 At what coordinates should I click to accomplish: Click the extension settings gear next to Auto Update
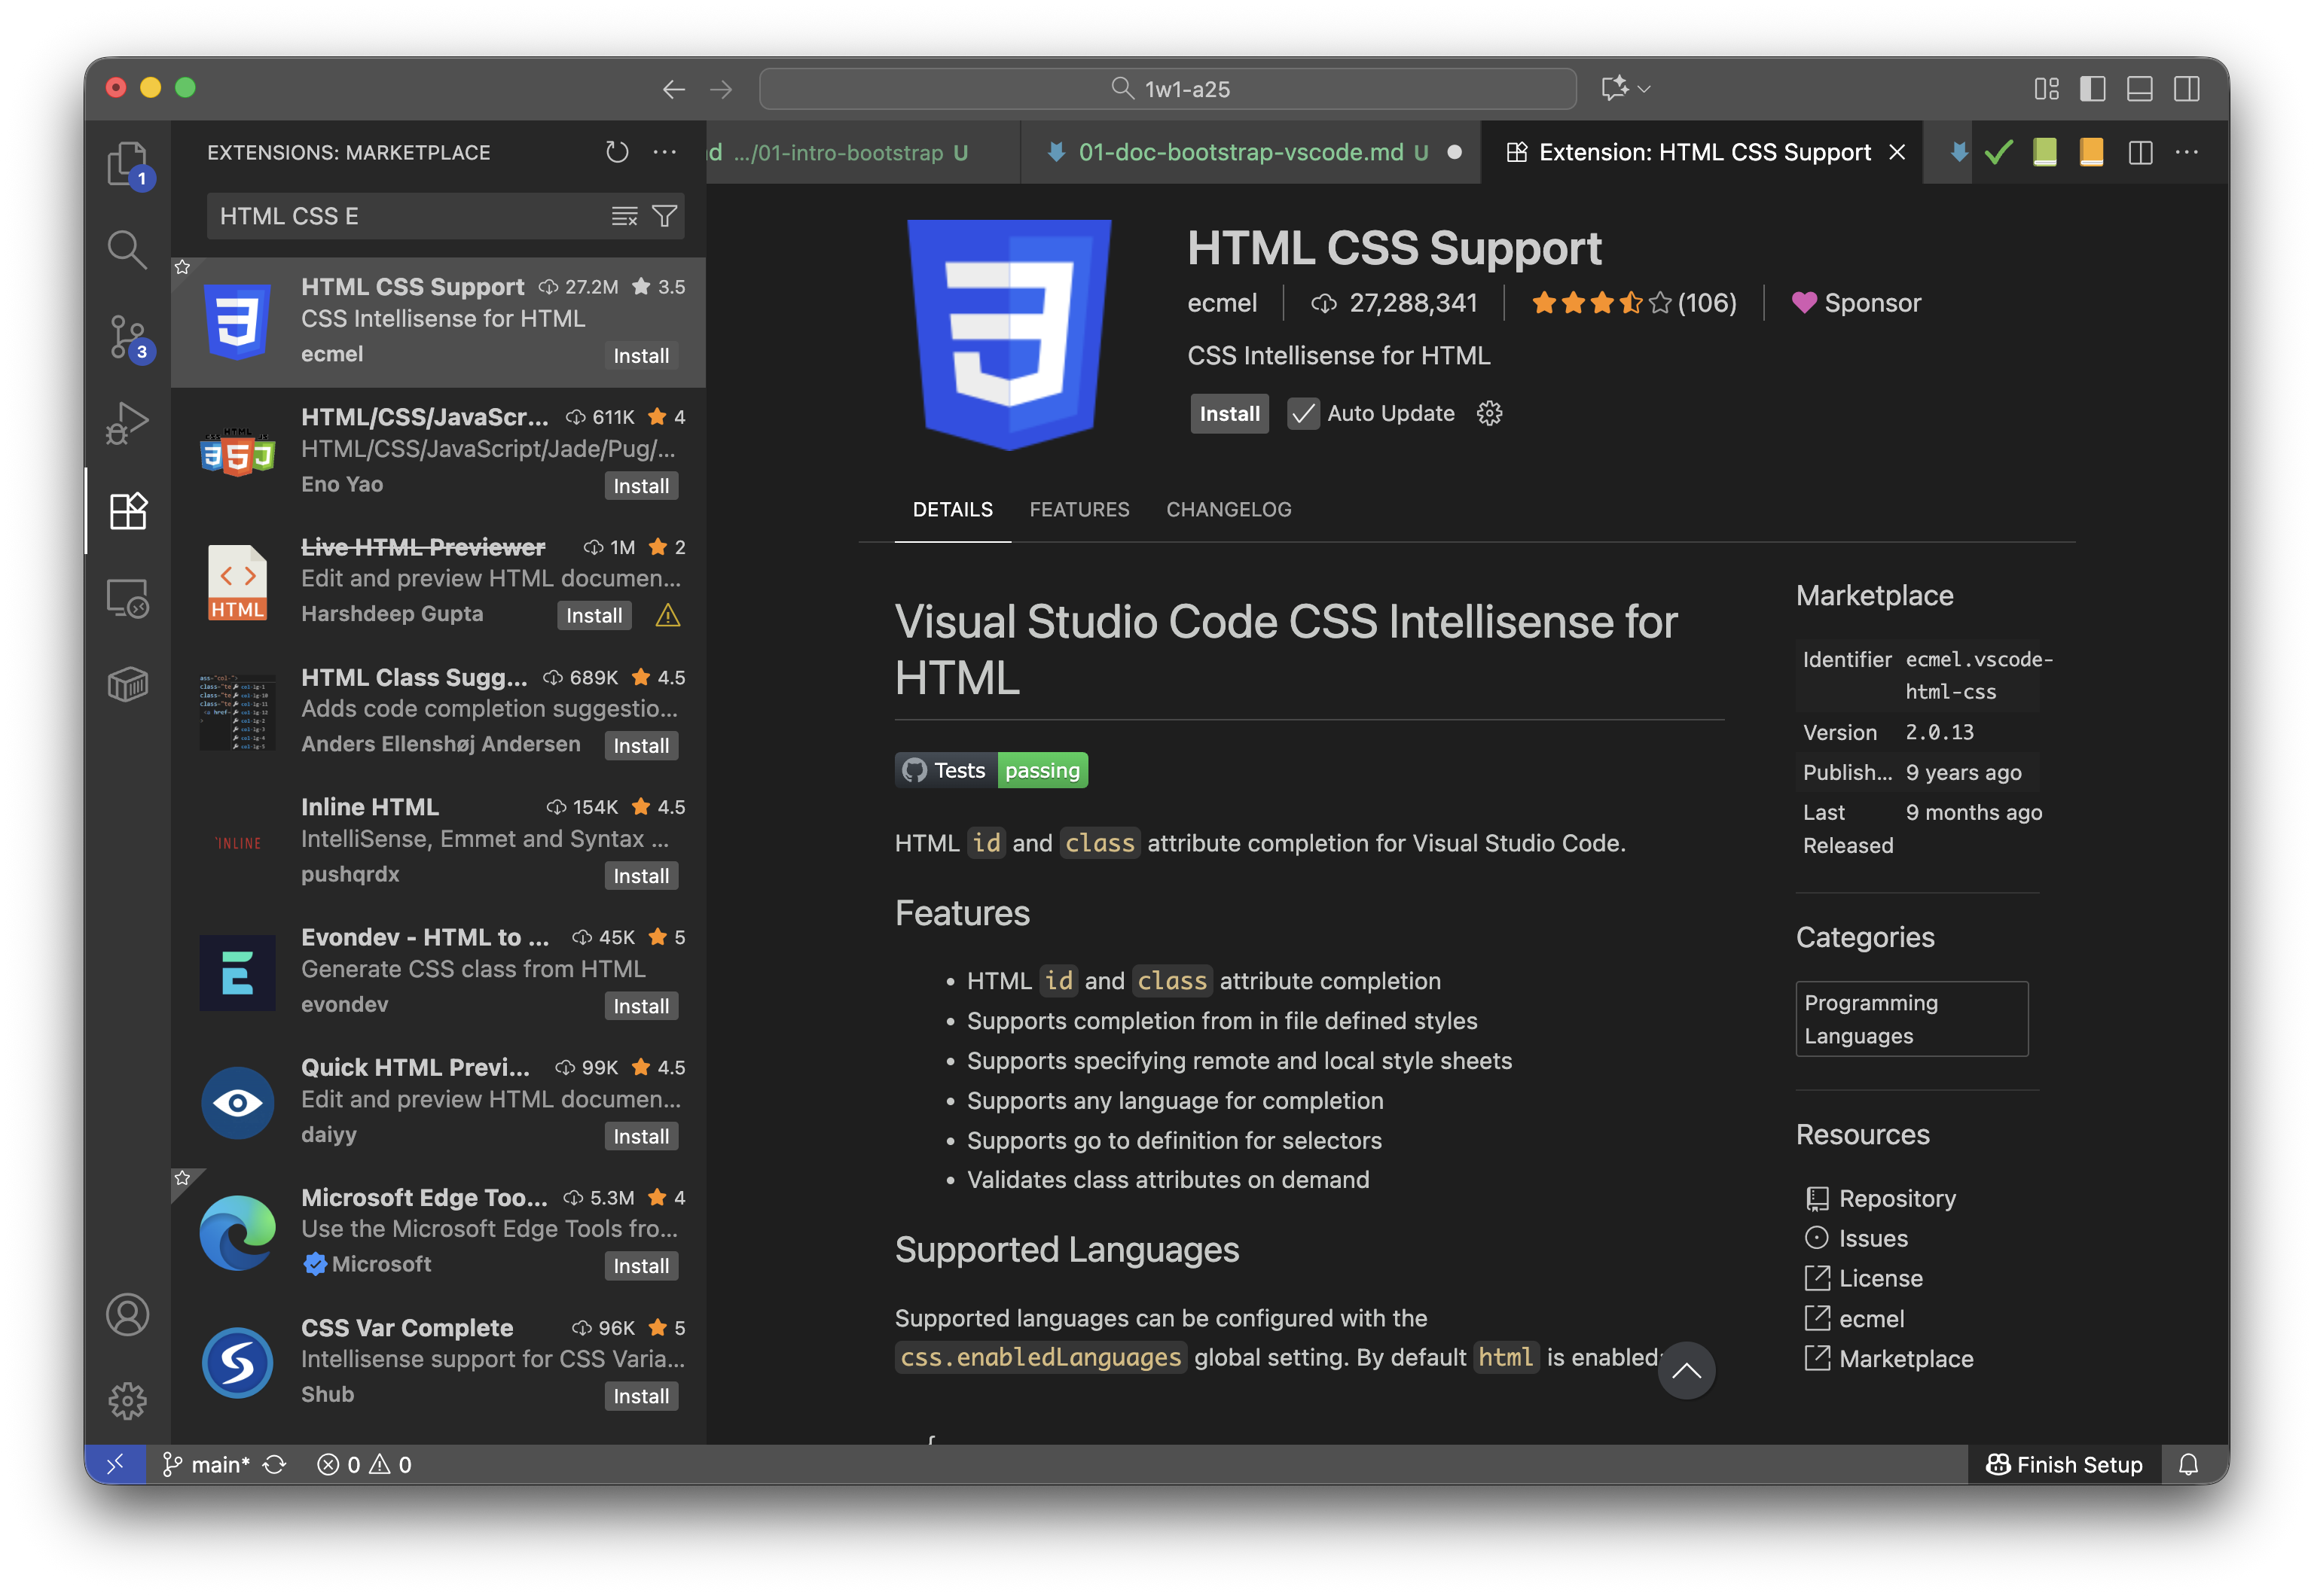tap(1490, 413)
